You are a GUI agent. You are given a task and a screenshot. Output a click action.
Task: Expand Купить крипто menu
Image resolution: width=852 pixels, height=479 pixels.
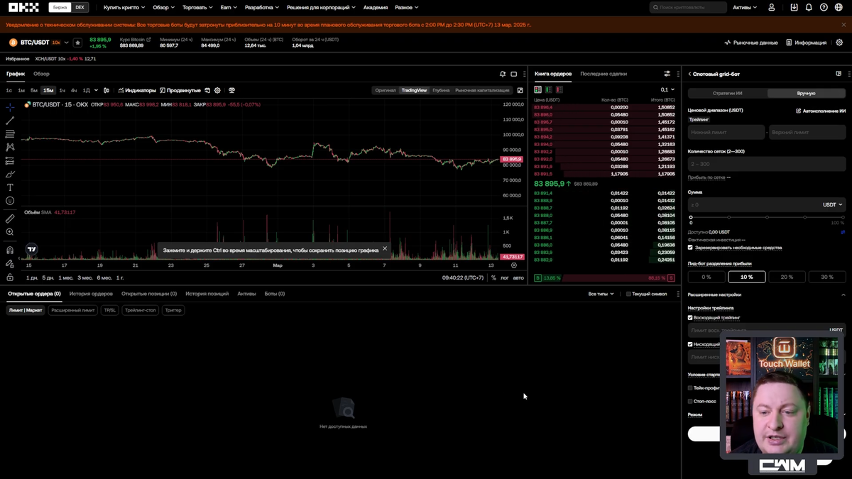pos(124,7)
